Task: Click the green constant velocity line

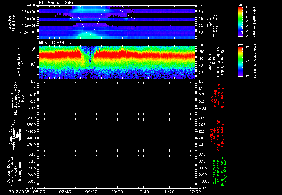Action: pos(117,175)
